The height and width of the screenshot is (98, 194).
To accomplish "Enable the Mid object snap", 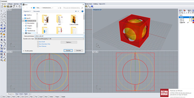I will (x=16, y=97).
